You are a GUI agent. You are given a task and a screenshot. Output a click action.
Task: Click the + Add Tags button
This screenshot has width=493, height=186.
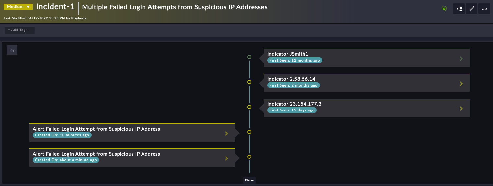(19, 30)
